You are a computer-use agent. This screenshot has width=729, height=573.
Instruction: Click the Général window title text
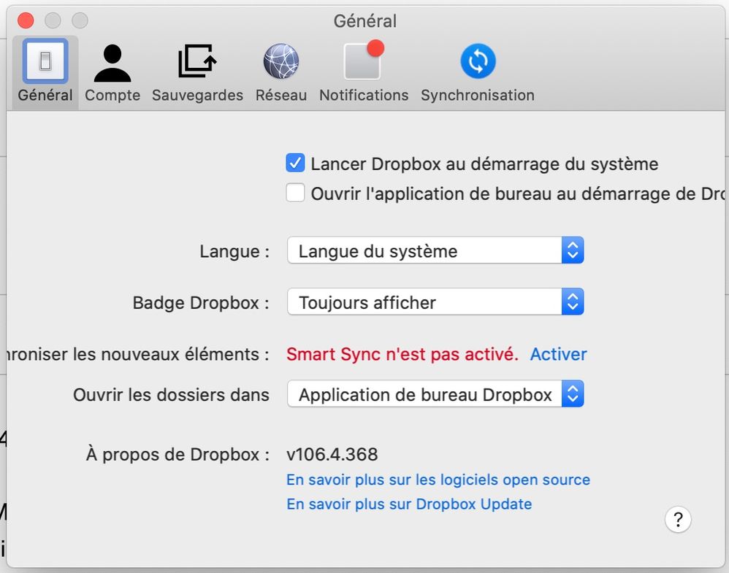click(365, 21)
